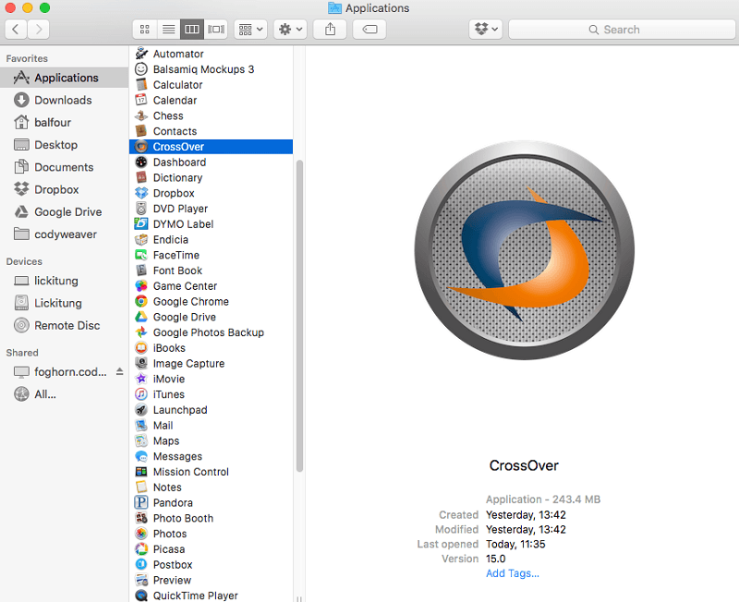Screen dimensions: 739x602
Task: Toggle column view in toolbar
Action: [x=193, y=30]
